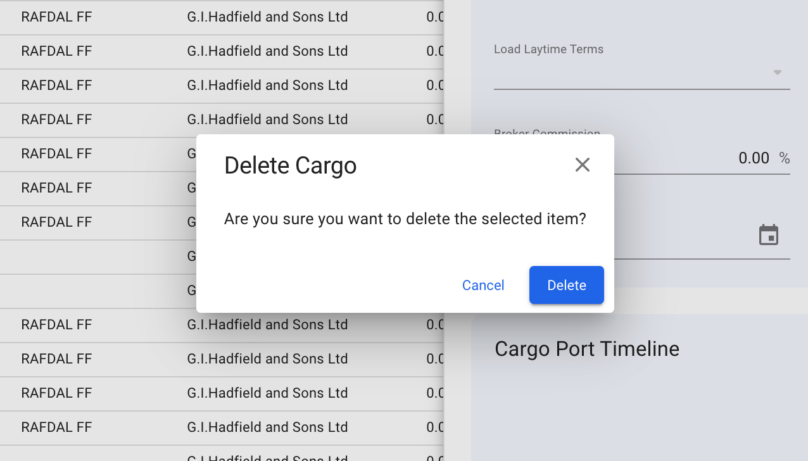Click the partially visible bottom G.I.Hadfield row
The image size is (808, 461).
(267, 457)
